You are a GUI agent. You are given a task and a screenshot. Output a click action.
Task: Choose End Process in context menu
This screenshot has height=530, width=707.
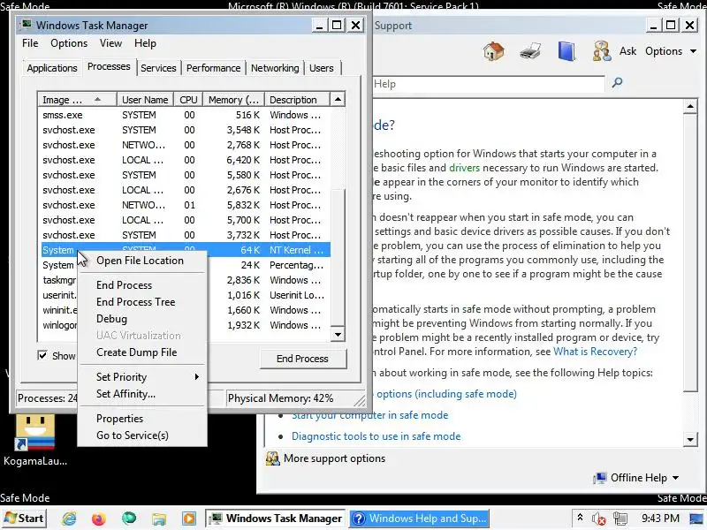point(142,285)
